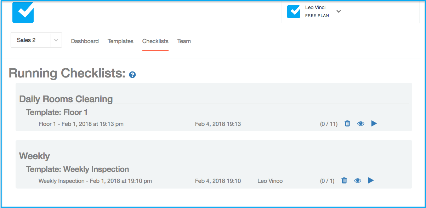Delete the Weekly Inspection checklist
This screenshot has width=426, height=208.
pyautogui.click(x=344, y=180)
